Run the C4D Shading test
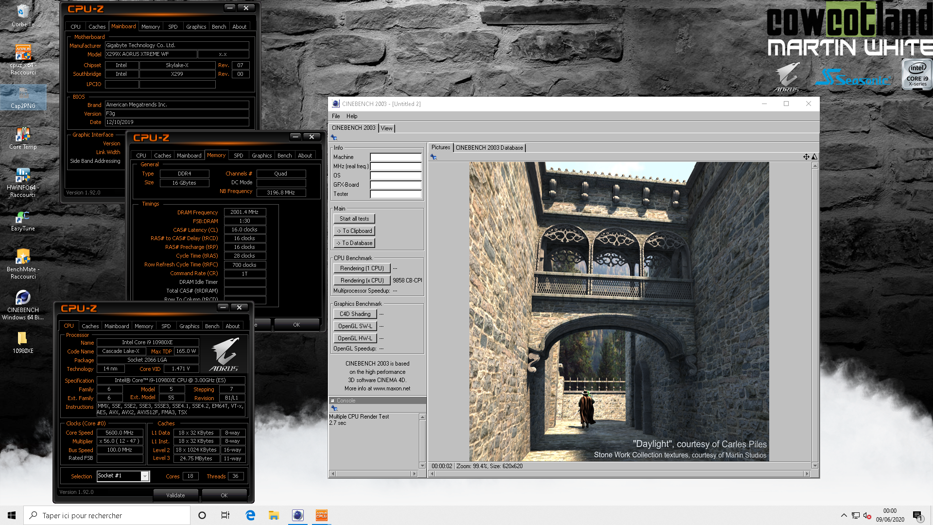Viewport: 933px width, 525px height. click(355, 314)
